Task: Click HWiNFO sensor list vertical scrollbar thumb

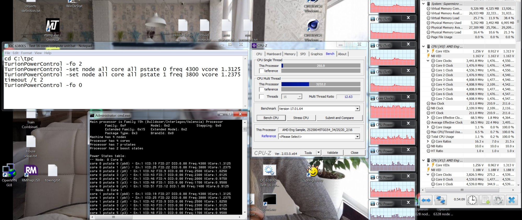Action: 518,21
